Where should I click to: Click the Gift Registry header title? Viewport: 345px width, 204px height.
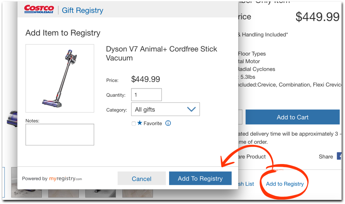83,10
